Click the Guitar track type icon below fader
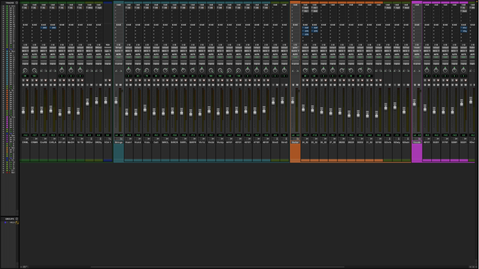Image resolution: width=479 pixels, height=269 pixels. [298, 139]
